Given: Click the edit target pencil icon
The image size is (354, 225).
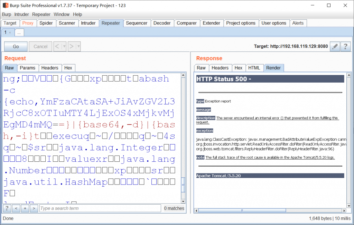Looking at the screenshot, I should (x=335, y=47).
